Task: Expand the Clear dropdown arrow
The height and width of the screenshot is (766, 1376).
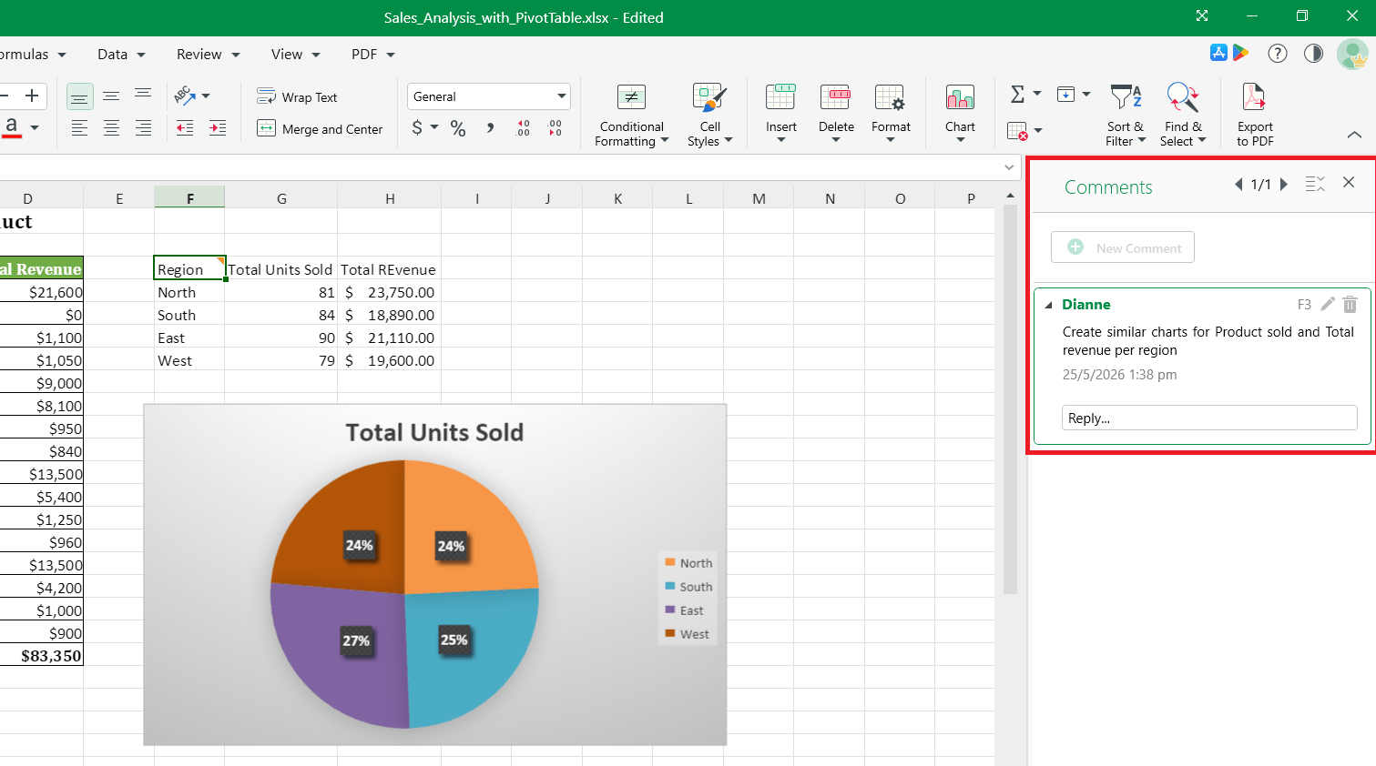Action: tap(1038, 131)
